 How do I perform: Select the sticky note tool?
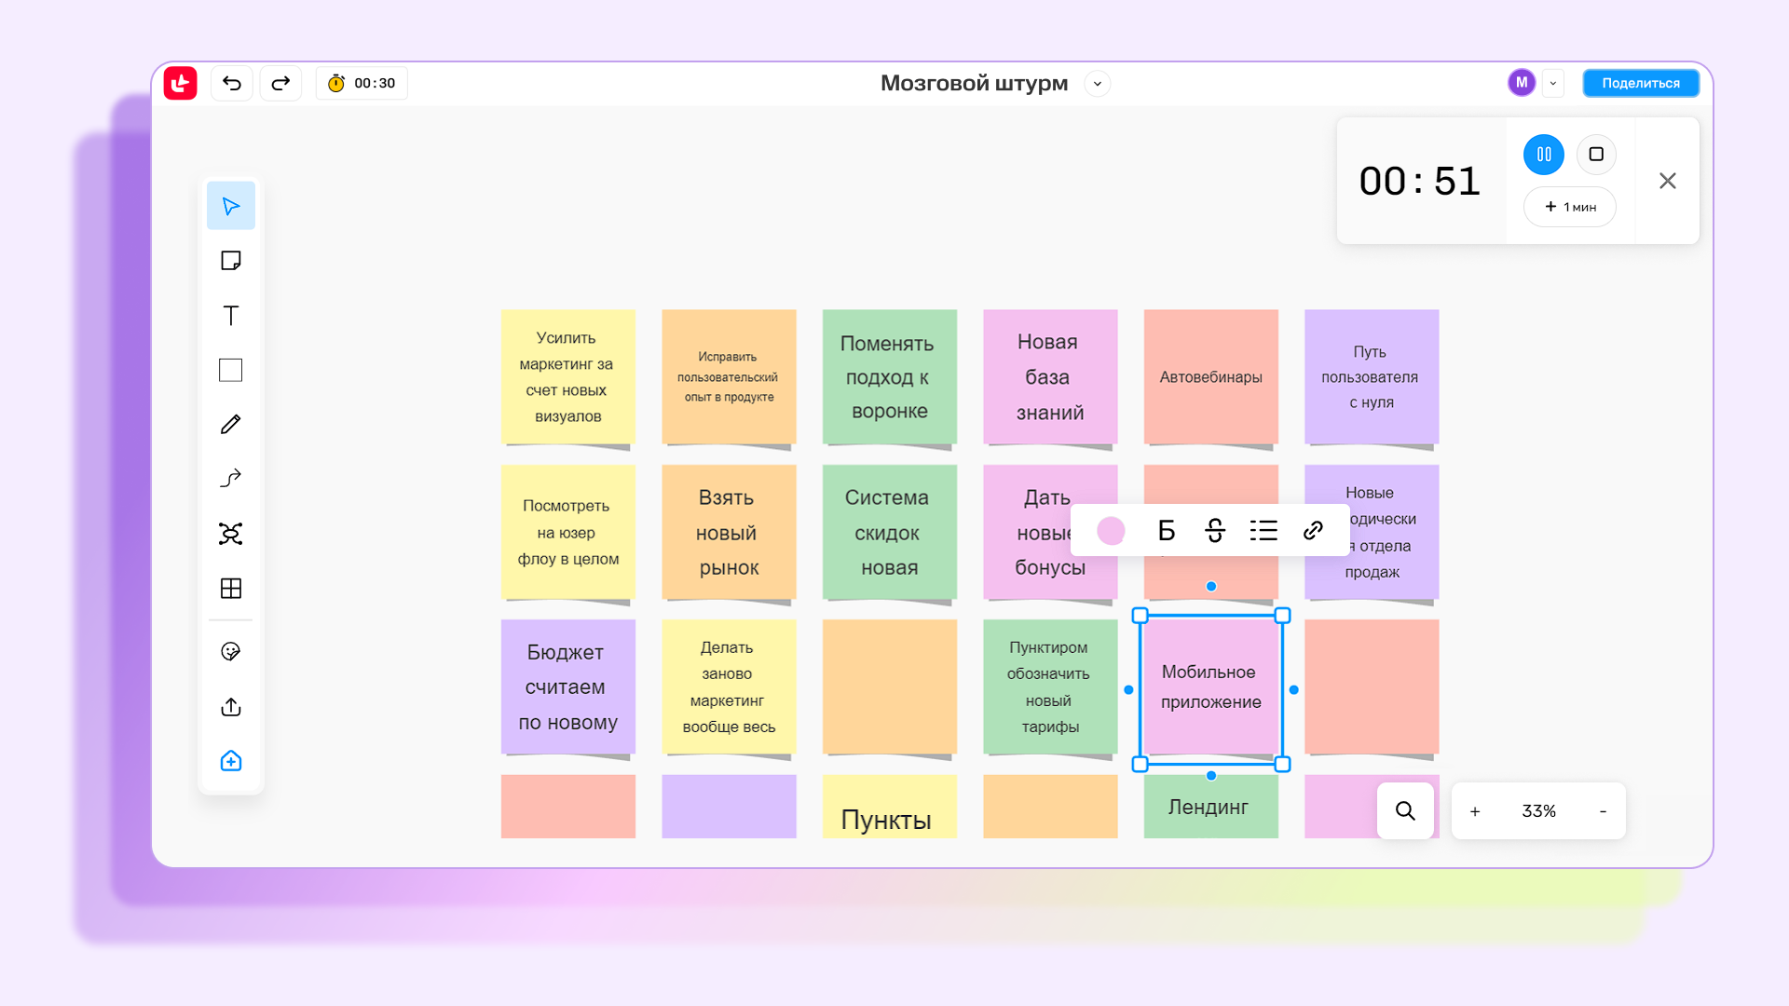coord(230,261)
